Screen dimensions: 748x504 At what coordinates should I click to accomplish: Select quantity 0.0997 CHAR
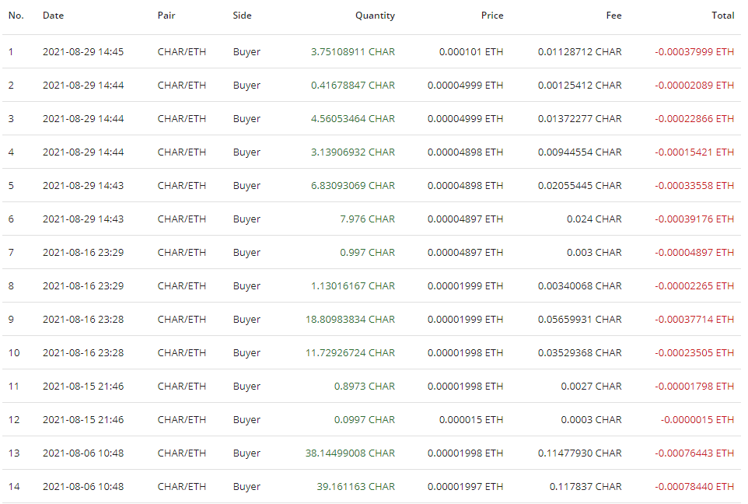coord(365,419)
